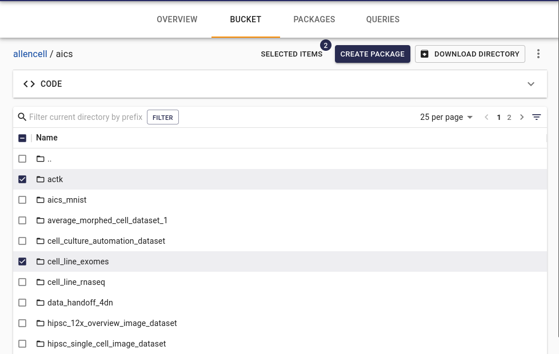Click the filter by prefix input field
559x354 pixels.
[86, 117]
